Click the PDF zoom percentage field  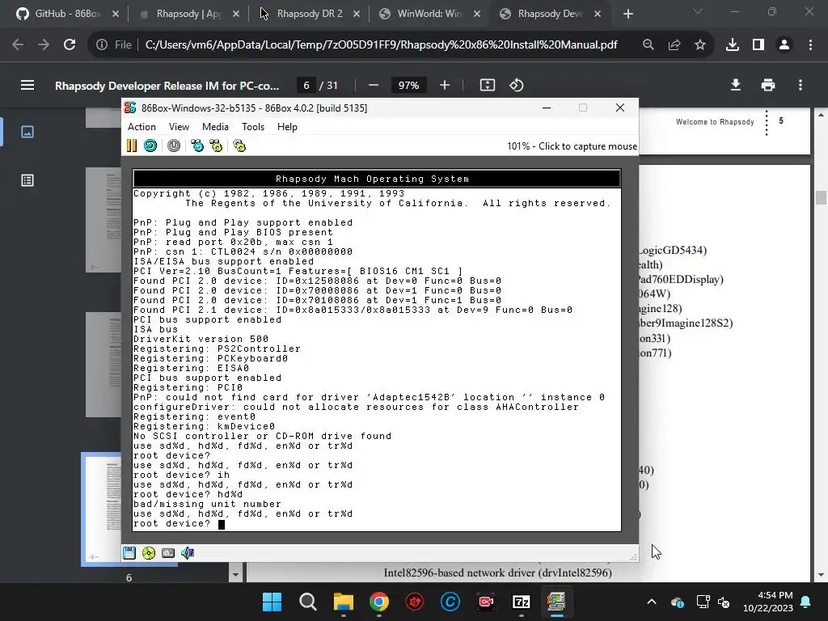tap(408, 85)
